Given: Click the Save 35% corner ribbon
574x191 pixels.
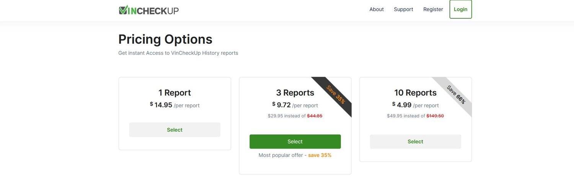Looking at the screenshot, I should (x=336, y=95).
